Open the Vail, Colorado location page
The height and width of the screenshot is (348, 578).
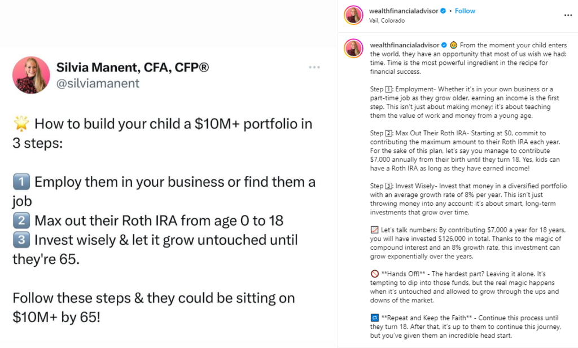click(x=387, y=20)
